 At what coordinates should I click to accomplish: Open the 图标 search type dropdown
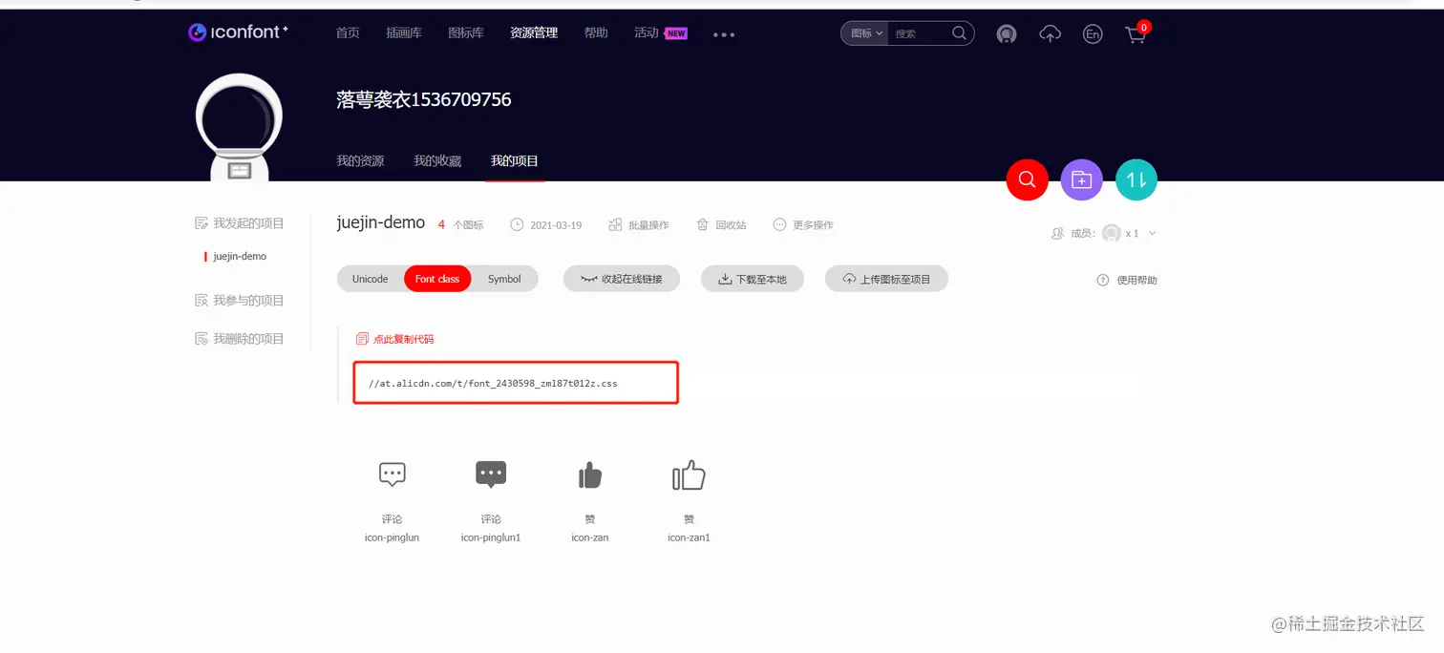(x=863, y=32)
